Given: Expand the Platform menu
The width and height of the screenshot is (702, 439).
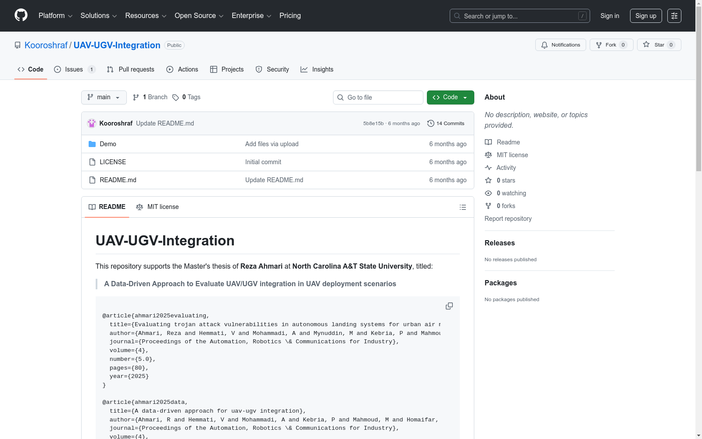Looking at the screenshot, I should tap(56, 16).
